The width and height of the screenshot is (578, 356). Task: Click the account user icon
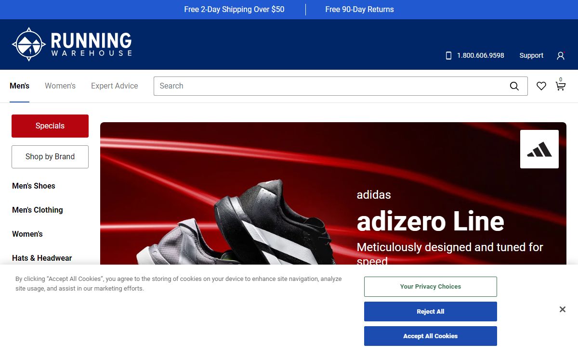click(561, 56)
